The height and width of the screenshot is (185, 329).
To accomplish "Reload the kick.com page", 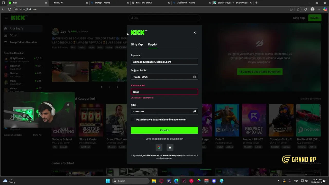I will (x=10, y=9).
